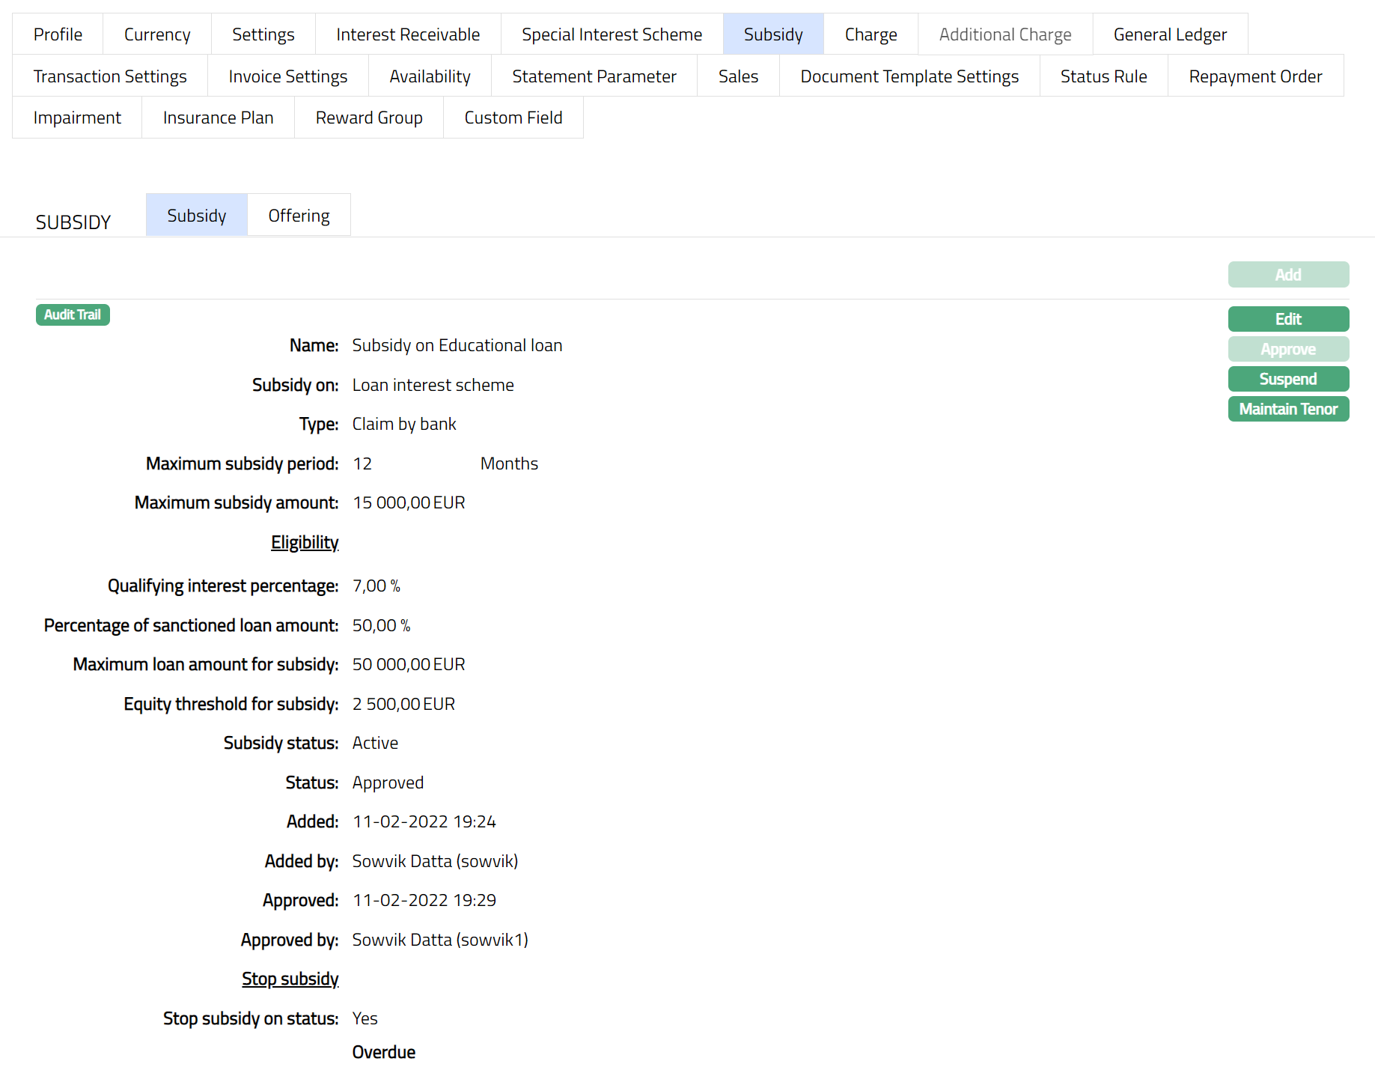The height and width of the screenshot is (1076, 1375).
Task: Open the Charge tab
Action: coord(871,34)
